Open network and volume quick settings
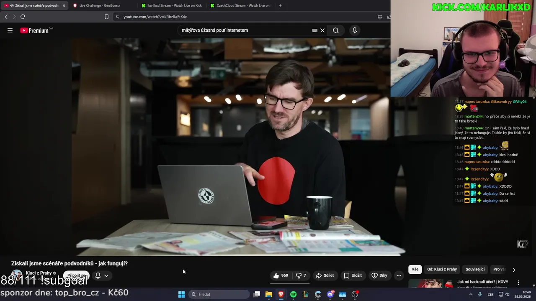The height and width of the screenshot is (301, 536). click(504, 294)
